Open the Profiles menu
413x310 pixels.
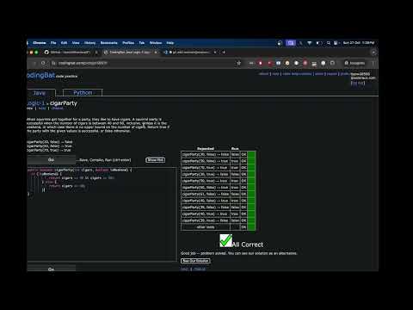pos(128,43)
